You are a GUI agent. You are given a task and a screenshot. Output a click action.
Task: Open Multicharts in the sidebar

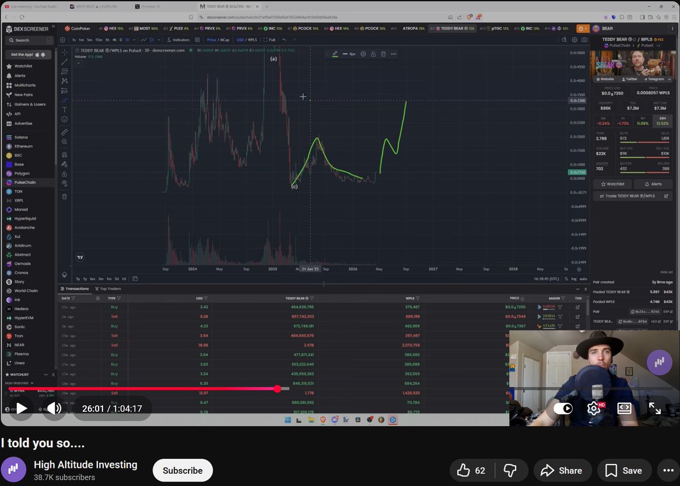point(25,85)
